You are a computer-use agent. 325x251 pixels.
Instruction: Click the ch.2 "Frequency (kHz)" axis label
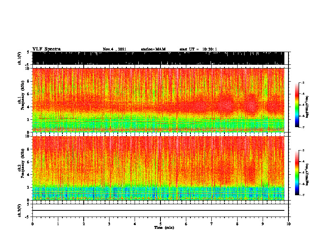click(23, 164)
